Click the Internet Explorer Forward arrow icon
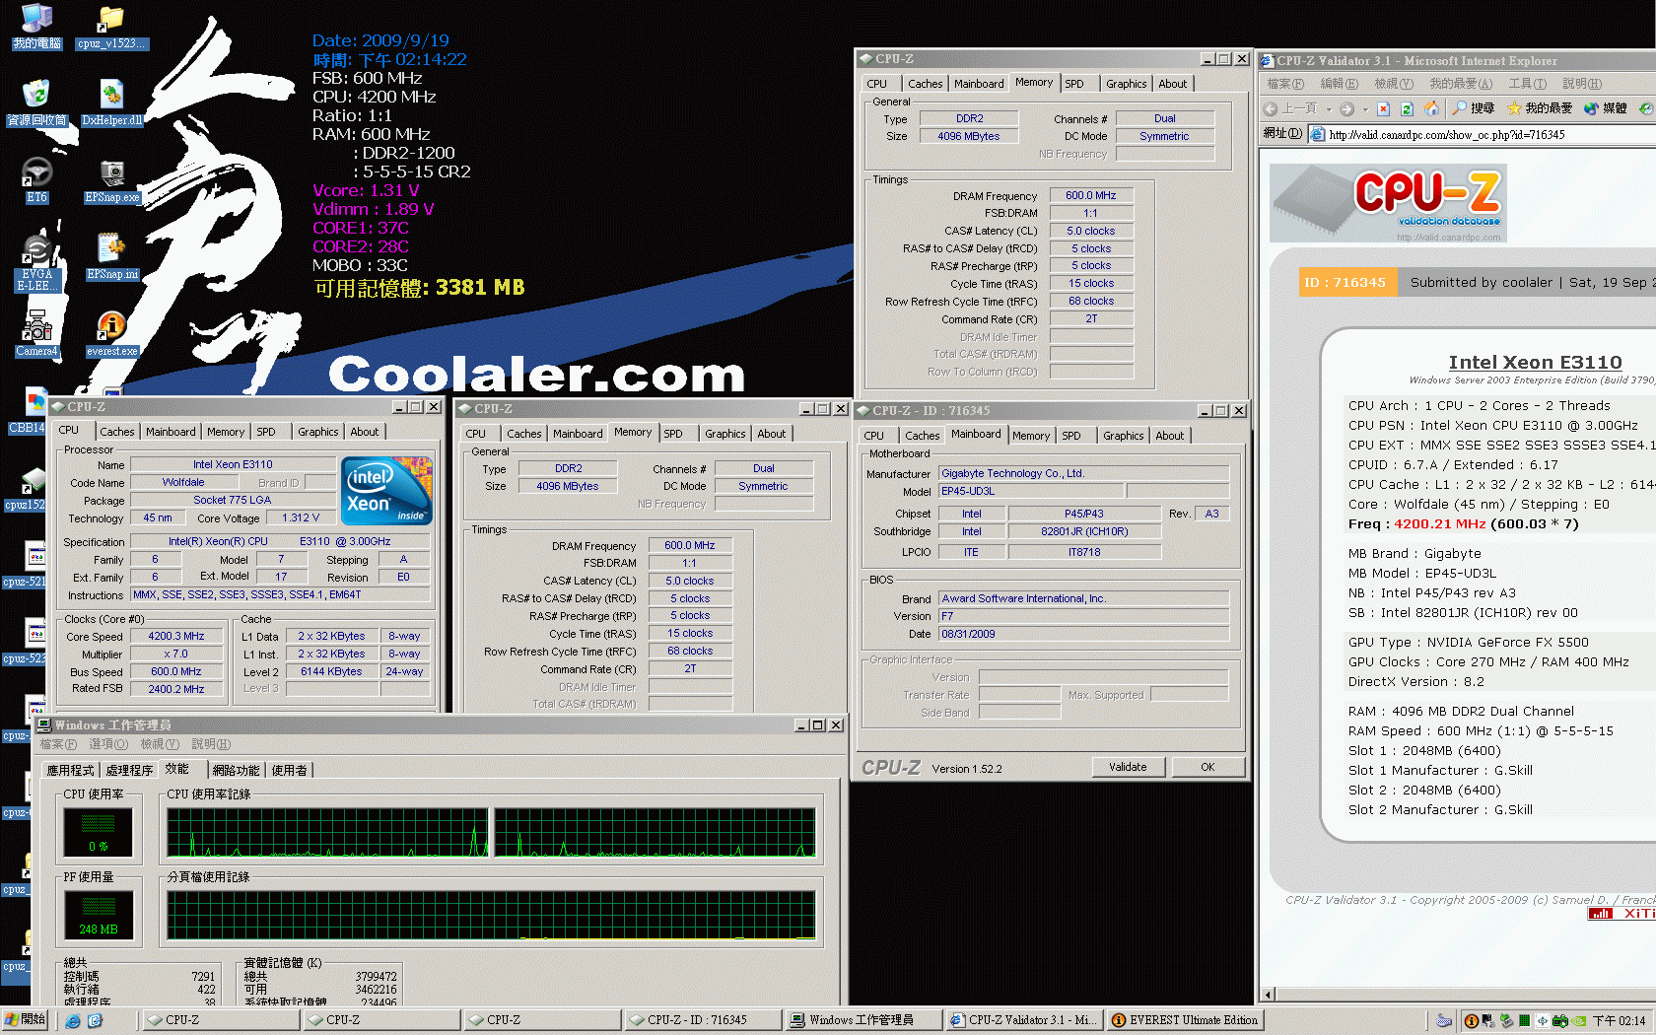Viewport: 1656px width, 1035px height. tap(1346, 108)
